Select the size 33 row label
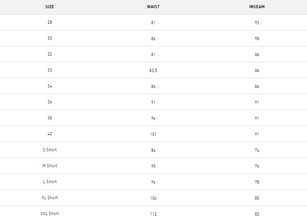The width and height of the screenshot is (307, 221). point(49,70)
